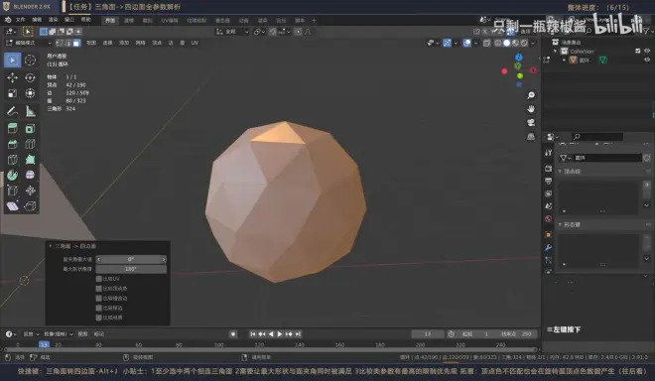
Task: Enable vertex select mode
Action: [x=60, y=43]
